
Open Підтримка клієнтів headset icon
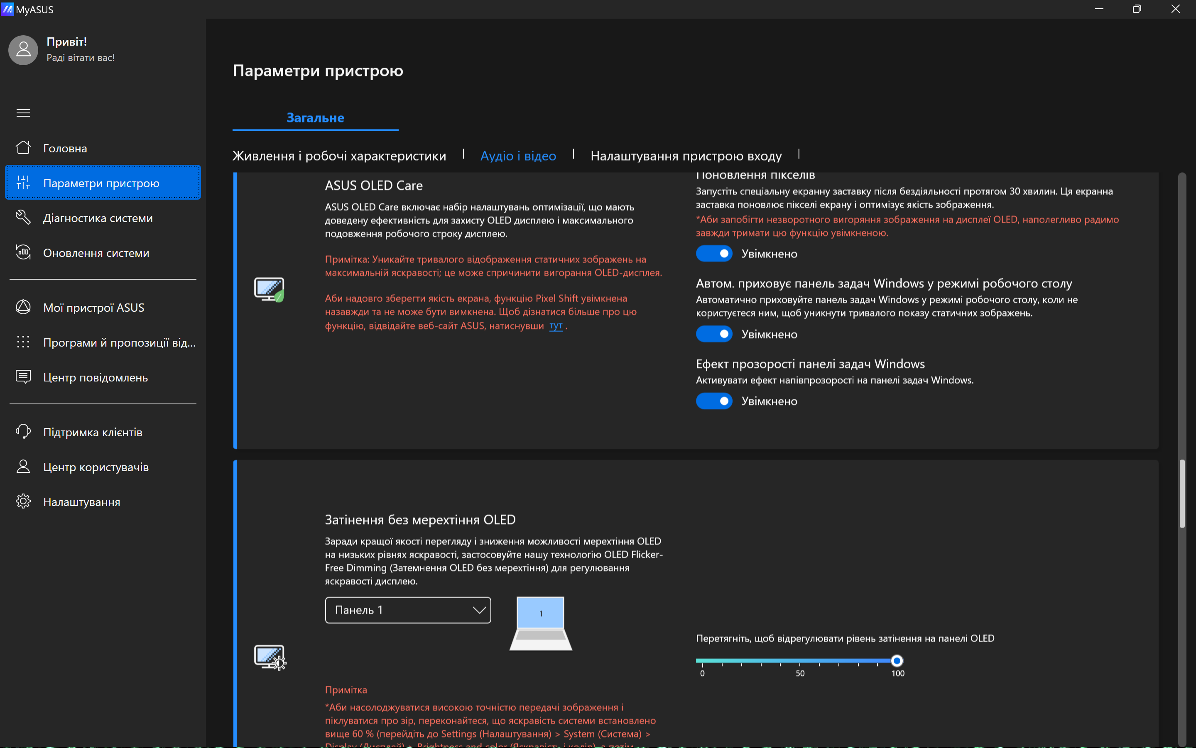click(23, 432)
